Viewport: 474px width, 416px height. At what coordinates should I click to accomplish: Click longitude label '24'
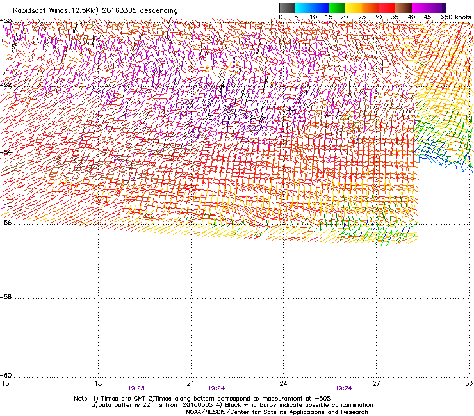coord(283,383)
